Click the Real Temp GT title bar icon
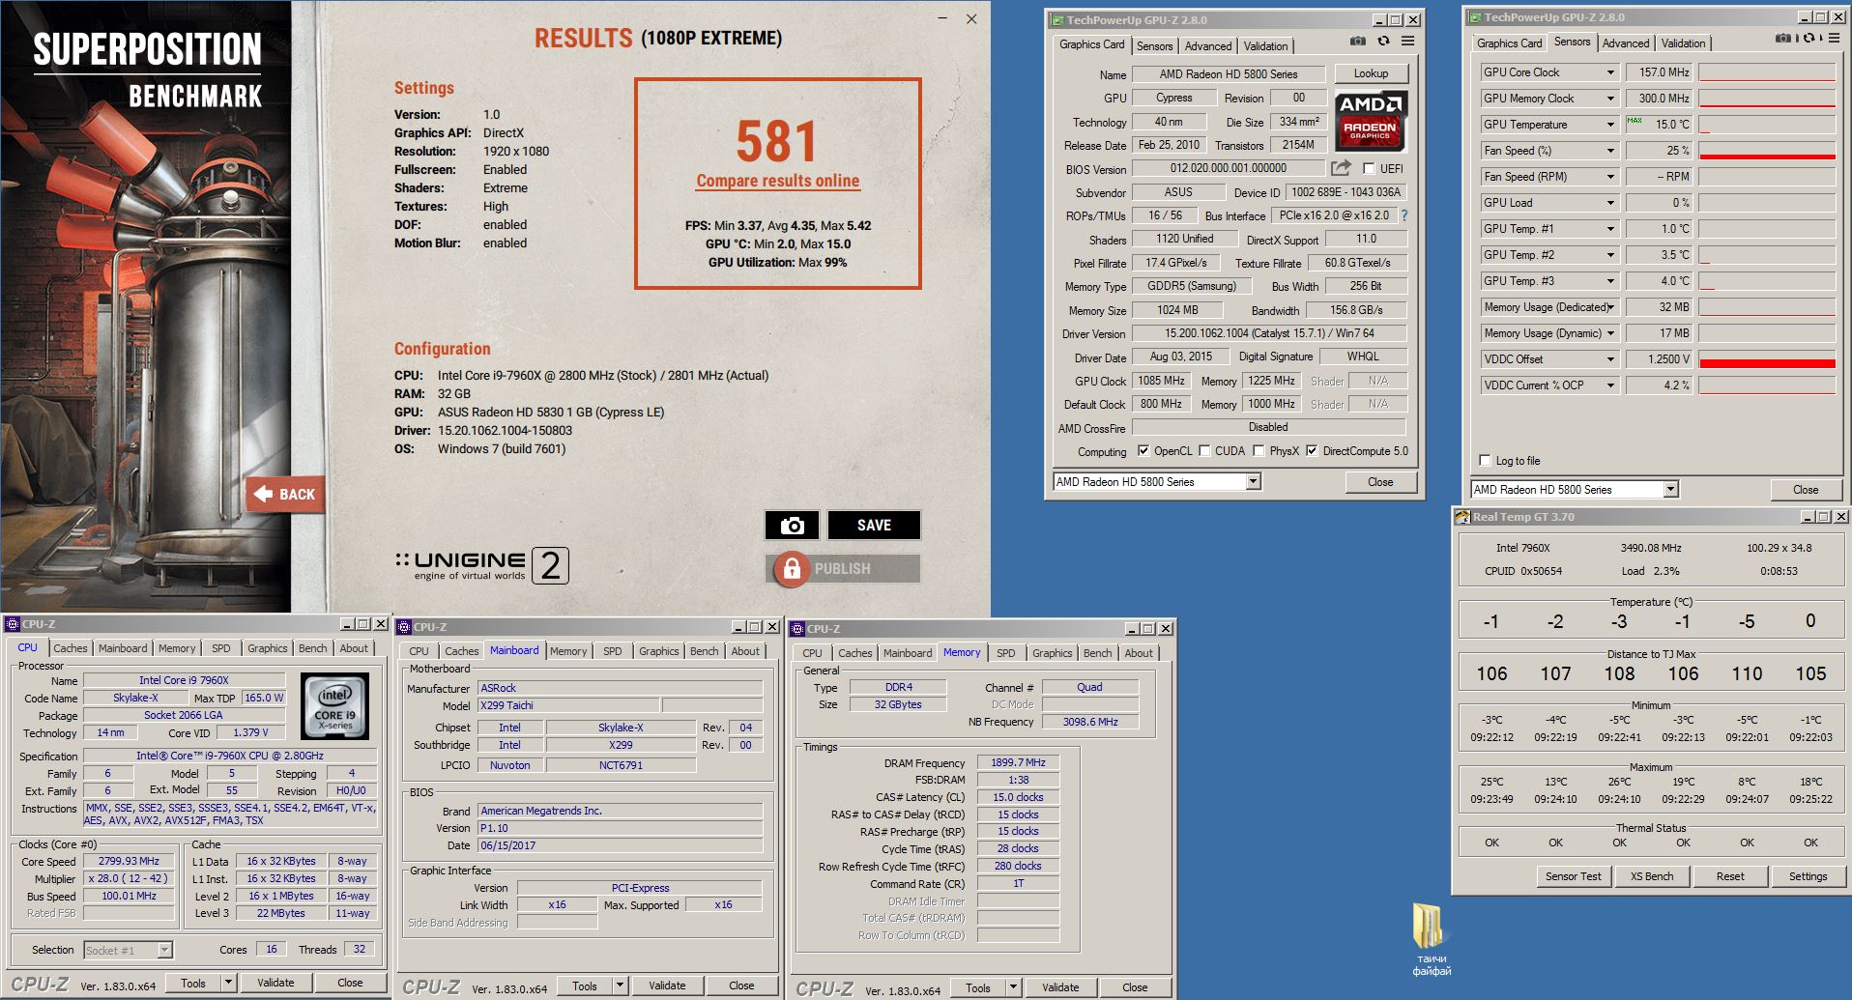 pos(1462,517)
